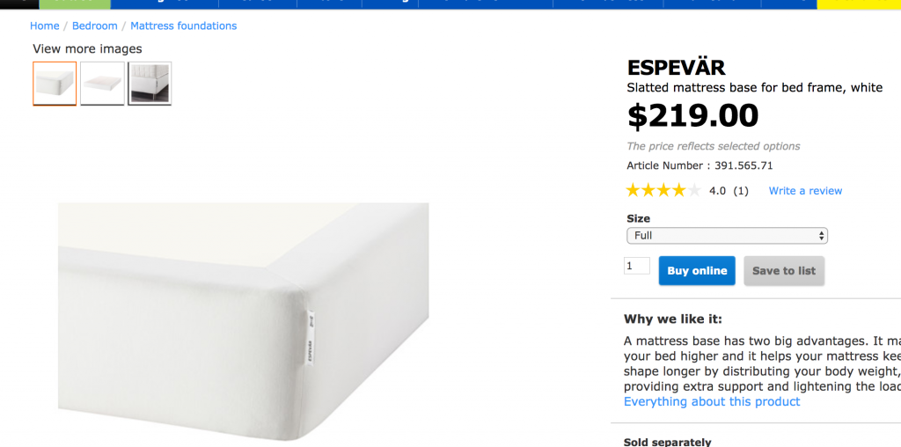Select the yellow tab in top navigation
The image size is (901, 447).
pos(858,4)
